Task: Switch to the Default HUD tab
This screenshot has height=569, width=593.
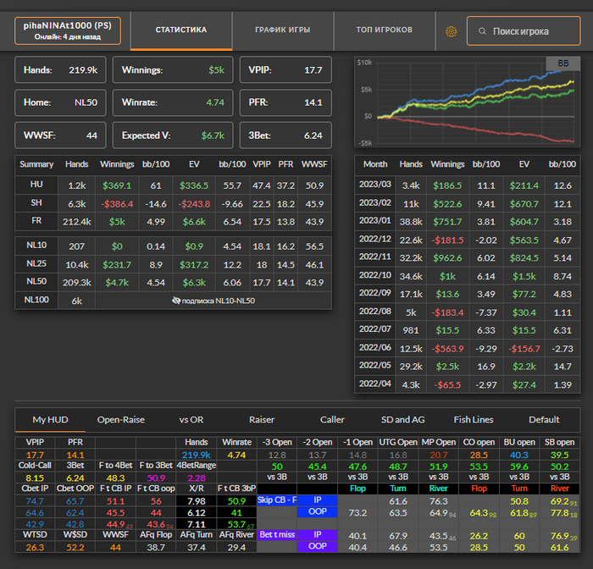Action: [544, 419]
